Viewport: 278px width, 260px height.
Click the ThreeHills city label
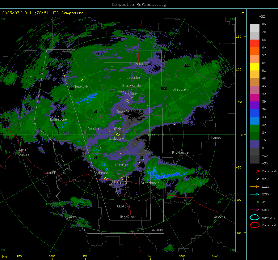pos(155,135)
